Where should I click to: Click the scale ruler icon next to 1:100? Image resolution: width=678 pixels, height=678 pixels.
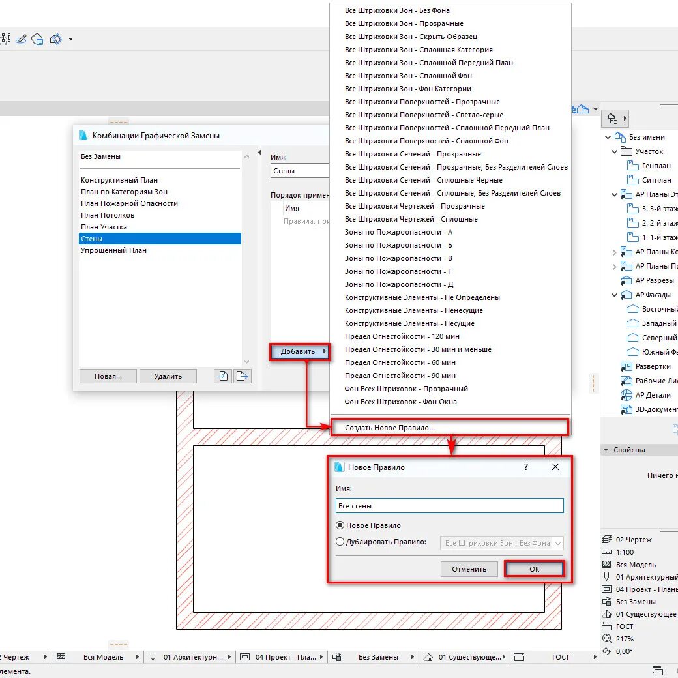(x=607, y=552)
